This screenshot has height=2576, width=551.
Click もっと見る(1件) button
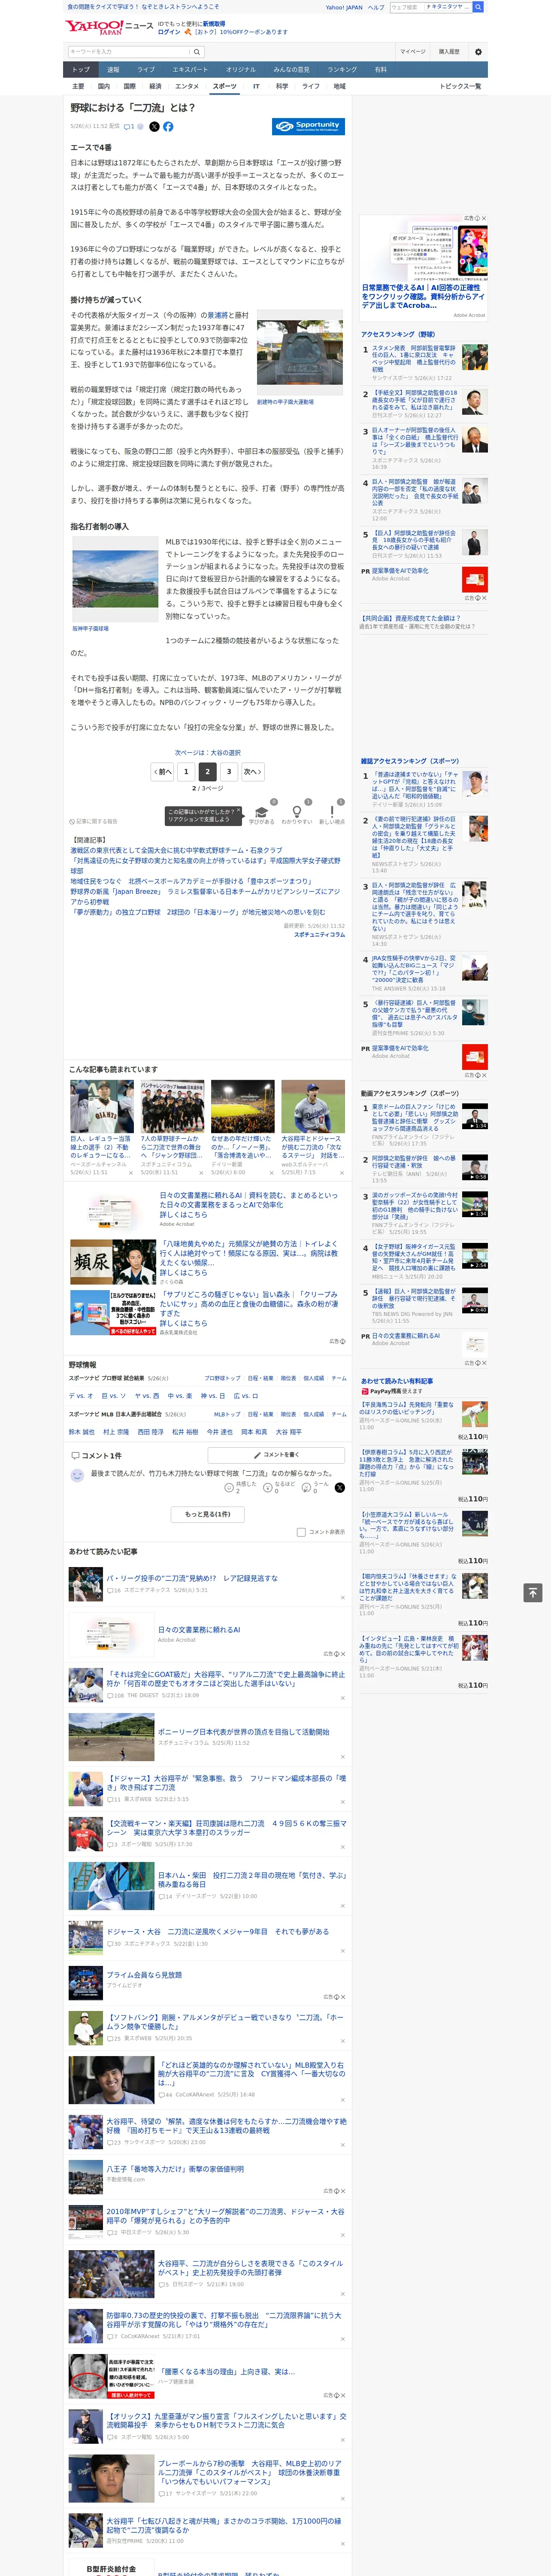(208, 1514)
